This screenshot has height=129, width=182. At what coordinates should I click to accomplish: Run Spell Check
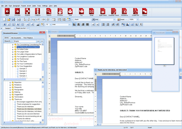pyautogui.click(x=103, y=12)
